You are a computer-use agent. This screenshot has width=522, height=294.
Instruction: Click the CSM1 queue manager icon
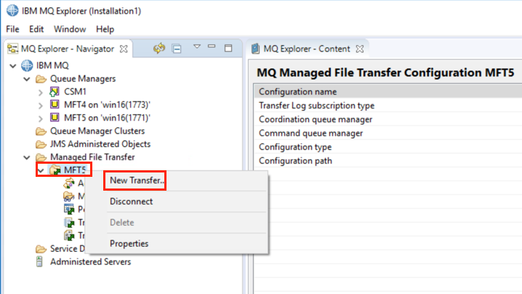pos(55,92)
